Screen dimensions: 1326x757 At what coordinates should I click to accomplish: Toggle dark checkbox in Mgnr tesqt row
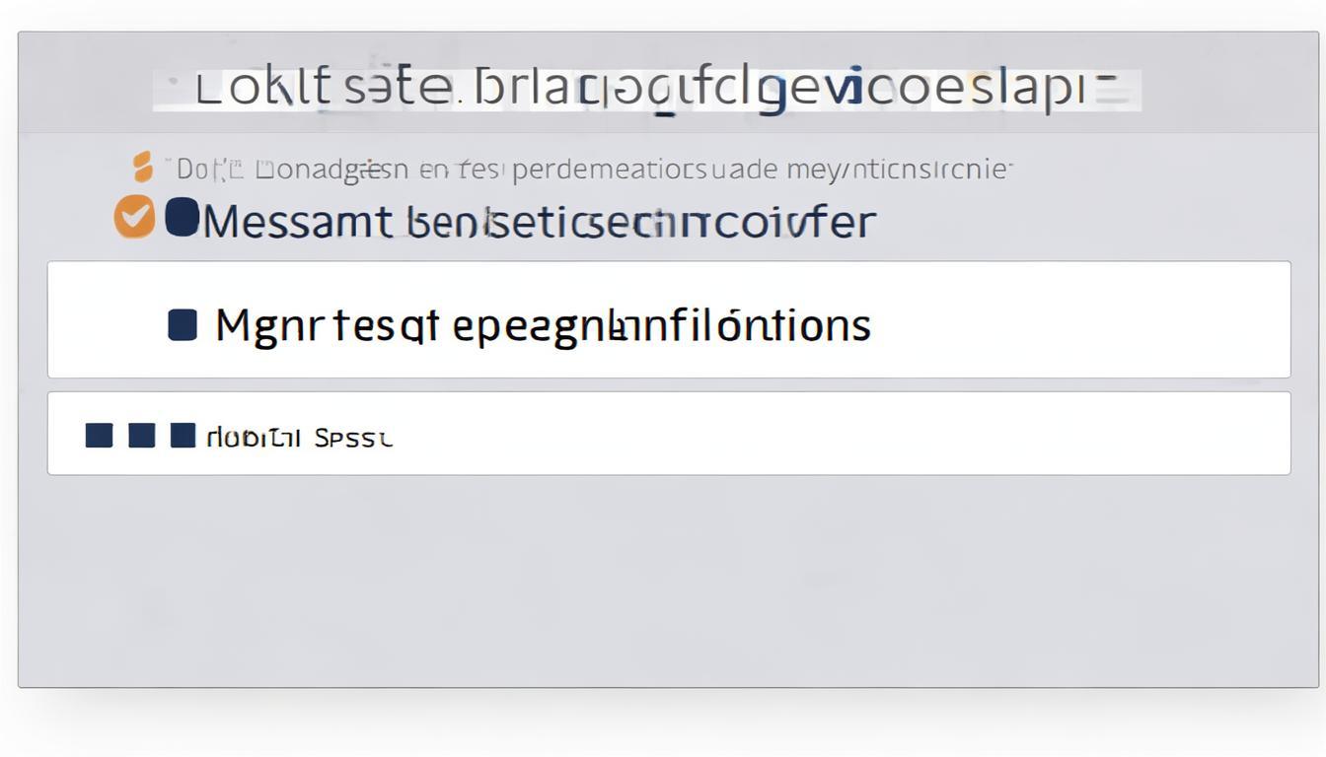(x=183, y=324)
